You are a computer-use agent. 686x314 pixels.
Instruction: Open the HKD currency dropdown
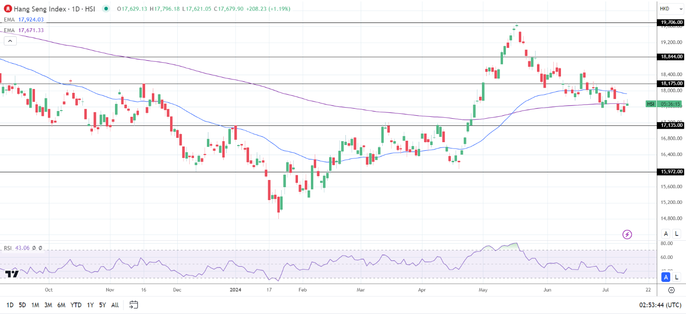click(672, 9)
